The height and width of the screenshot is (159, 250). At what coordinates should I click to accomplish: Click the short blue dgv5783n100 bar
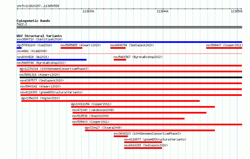coord(19,48)
